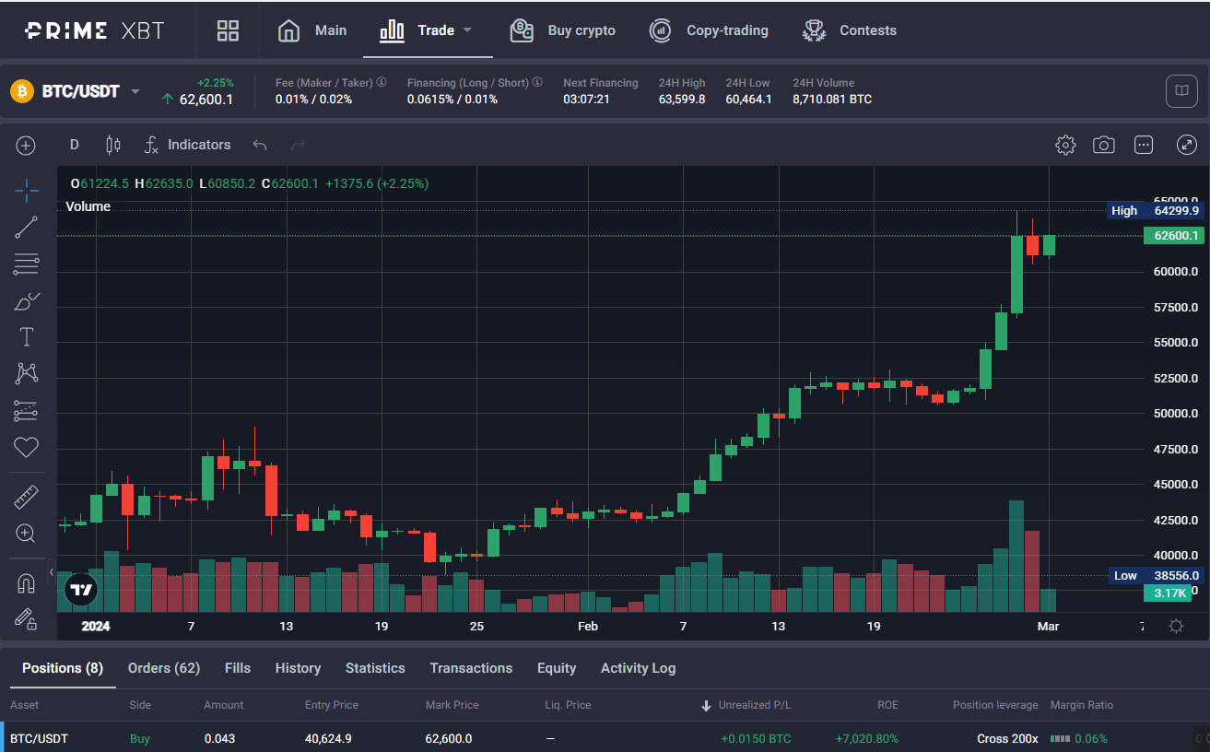Click the Asset column header

pyautogui.click(x=25, y=705)
